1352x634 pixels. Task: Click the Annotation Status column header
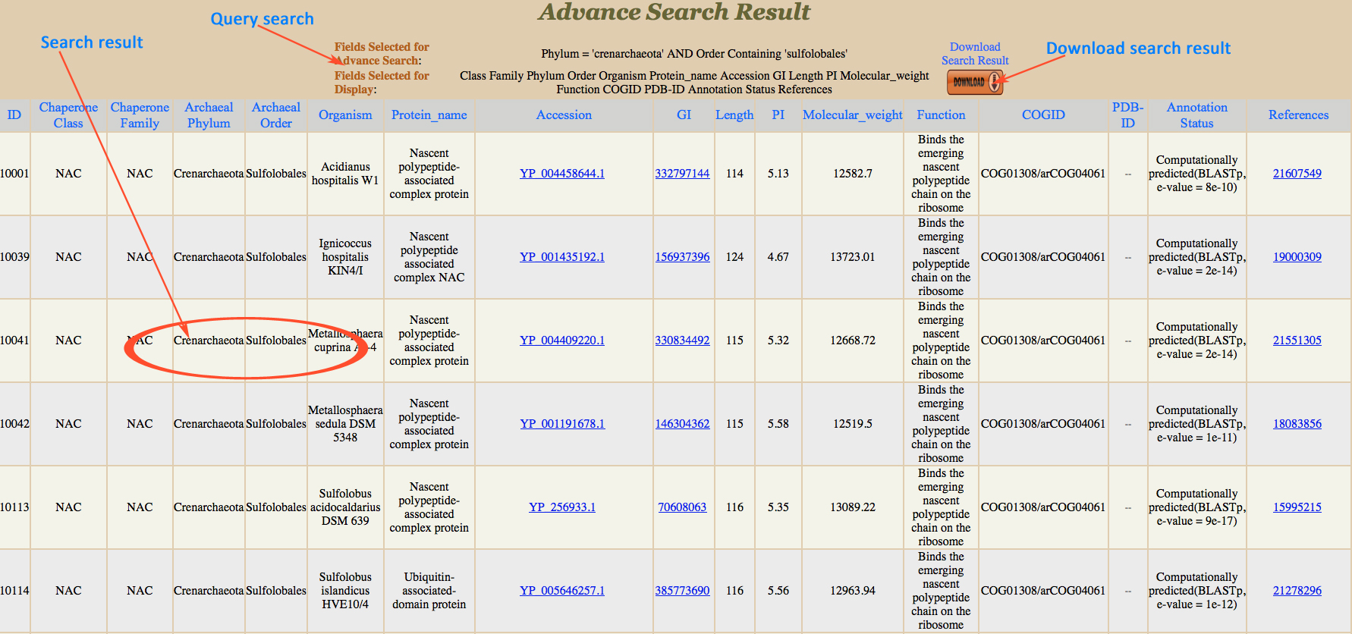(x=1196, y=115)
